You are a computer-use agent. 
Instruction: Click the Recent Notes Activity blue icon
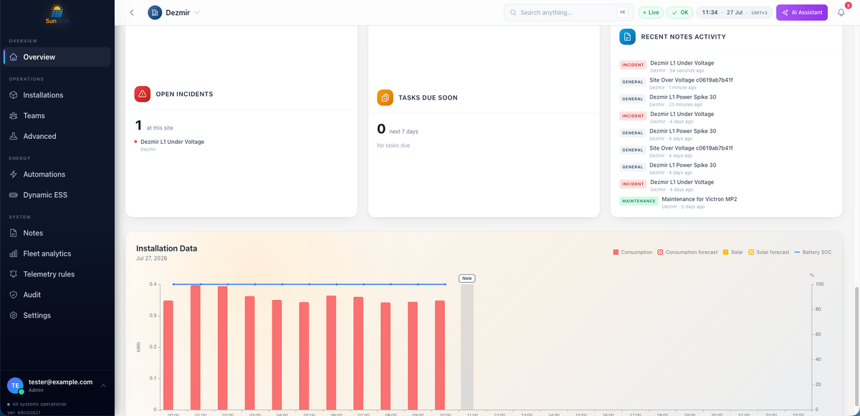tap(628, 37)
